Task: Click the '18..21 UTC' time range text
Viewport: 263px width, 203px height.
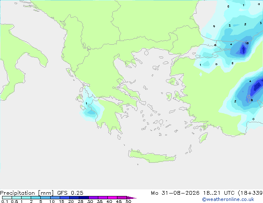Action: point(219,193)
